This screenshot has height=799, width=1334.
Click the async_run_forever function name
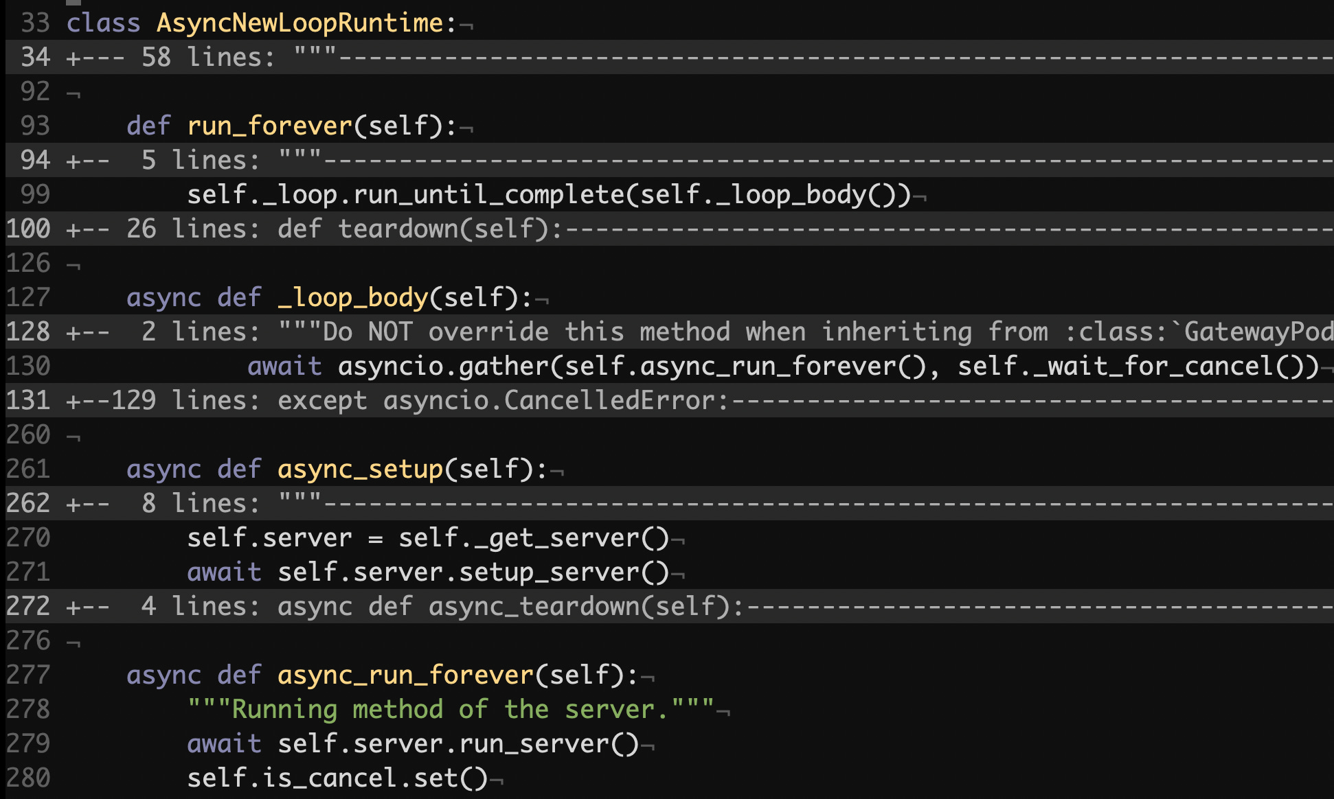point(405,675)
